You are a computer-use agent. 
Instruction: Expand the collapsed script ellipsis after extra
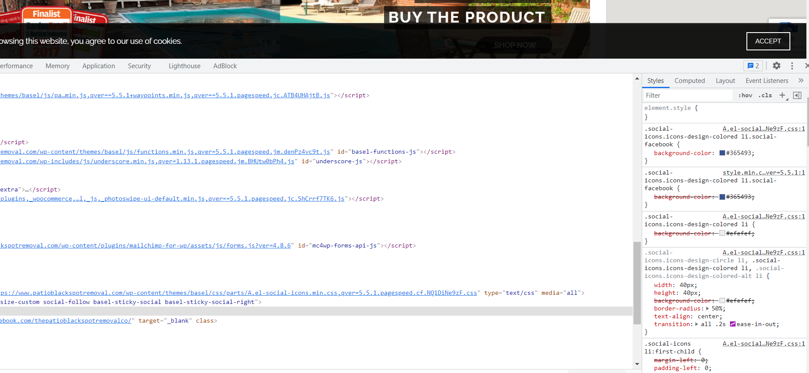click(27, 190)
